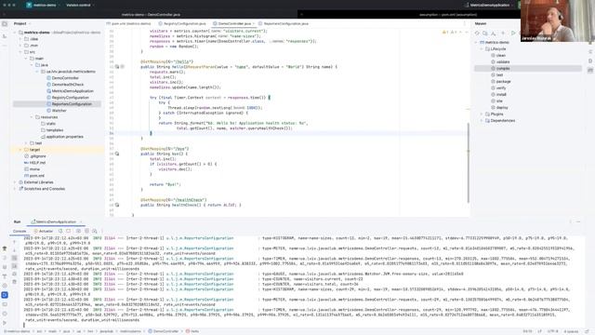Click the bottom-most play-shaped sidebar icon
595x335 pixels.
tap(5, 323)
